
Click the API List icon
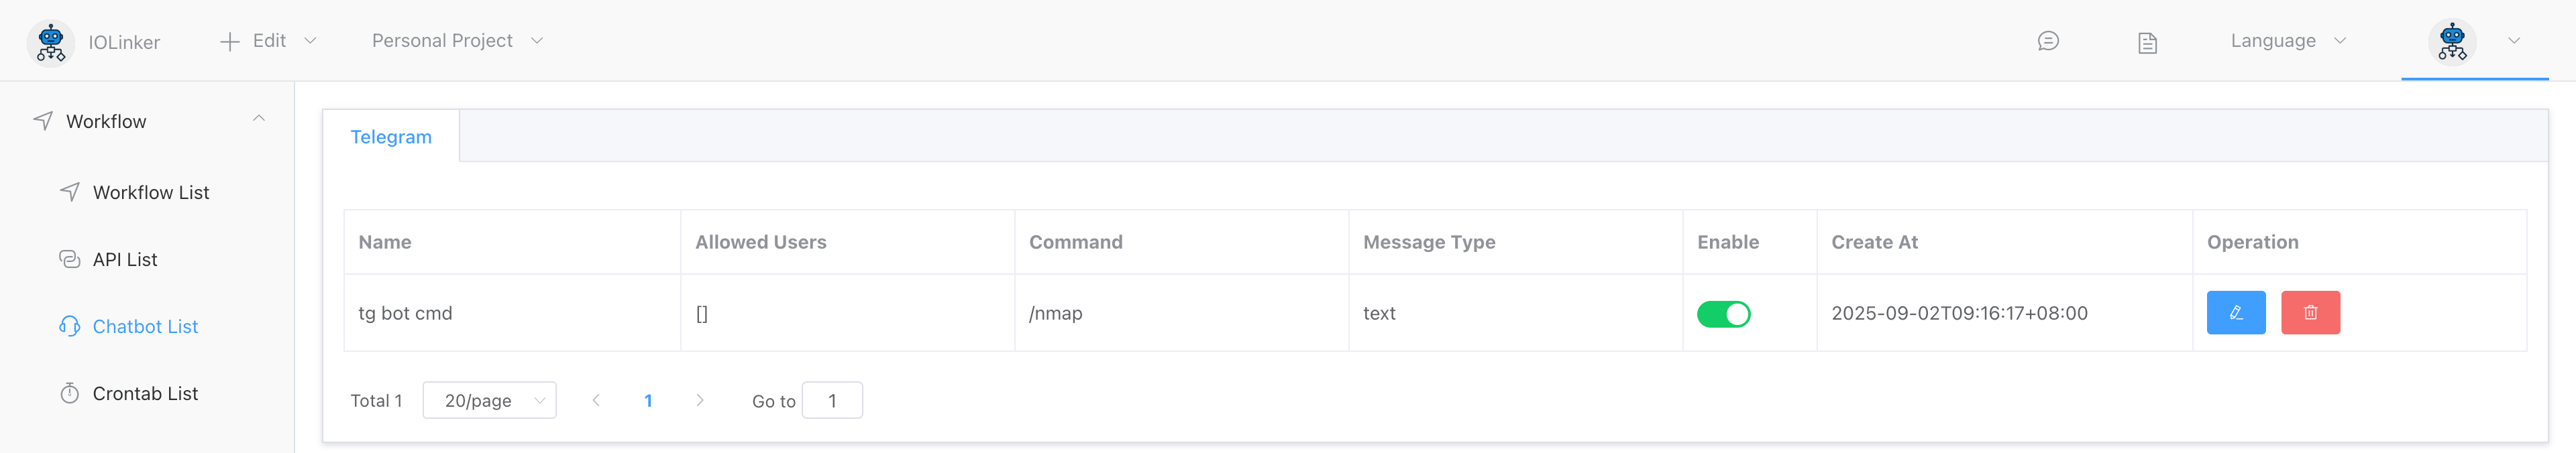click(x=69, y=259)
